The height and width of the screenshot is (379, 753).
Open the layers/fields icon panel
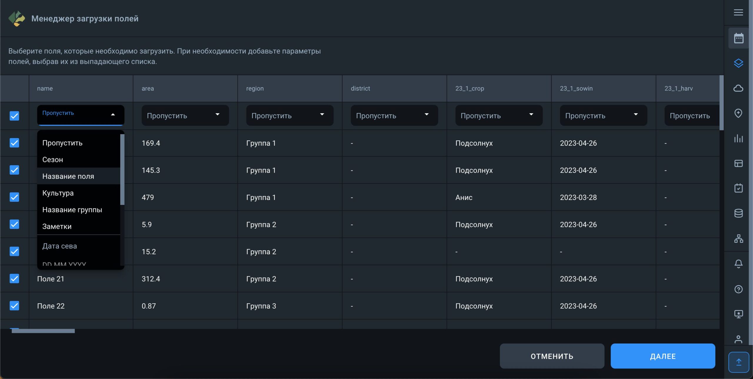point(739,63)
